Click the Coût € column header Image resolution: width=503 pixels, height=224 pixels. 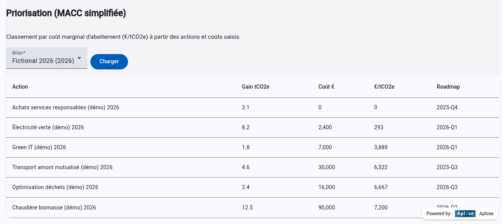coord(326,87)
